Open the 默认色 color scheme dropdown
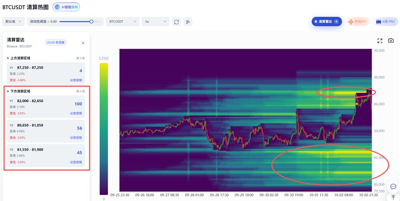The image size is (400, 201). (13, 22)
